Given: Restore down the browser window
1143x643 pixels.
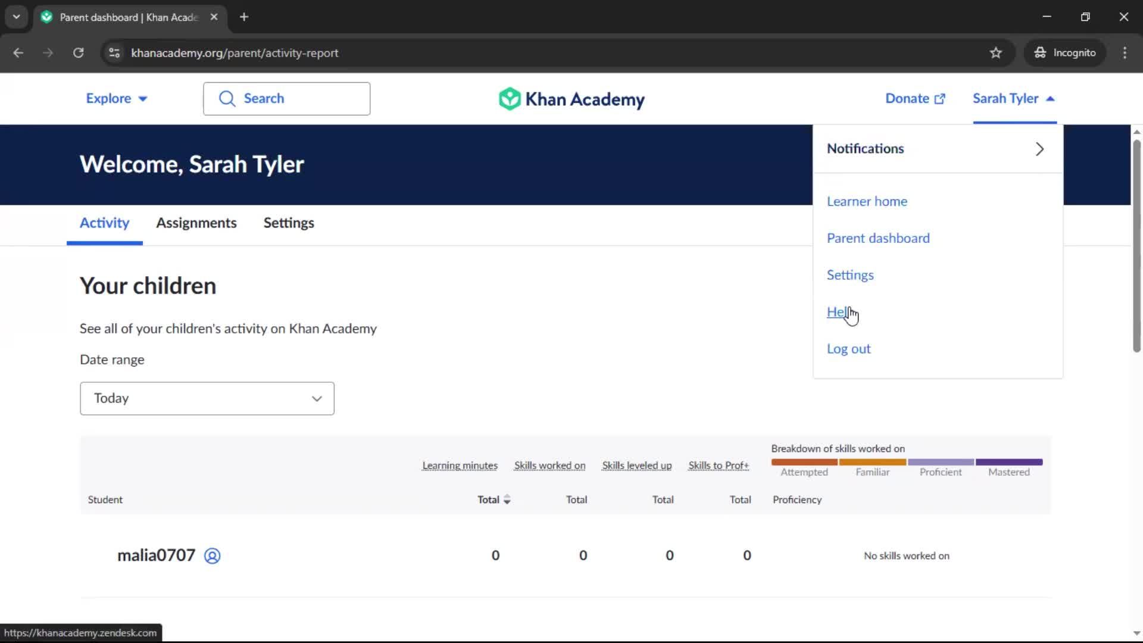Looking at the screenshot, I should [1085, 17].
